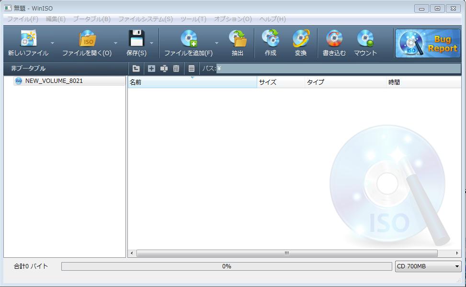Click the plus add icon beside path bar
The width and height of the screenshot is (466, 287).
[151, 69]
